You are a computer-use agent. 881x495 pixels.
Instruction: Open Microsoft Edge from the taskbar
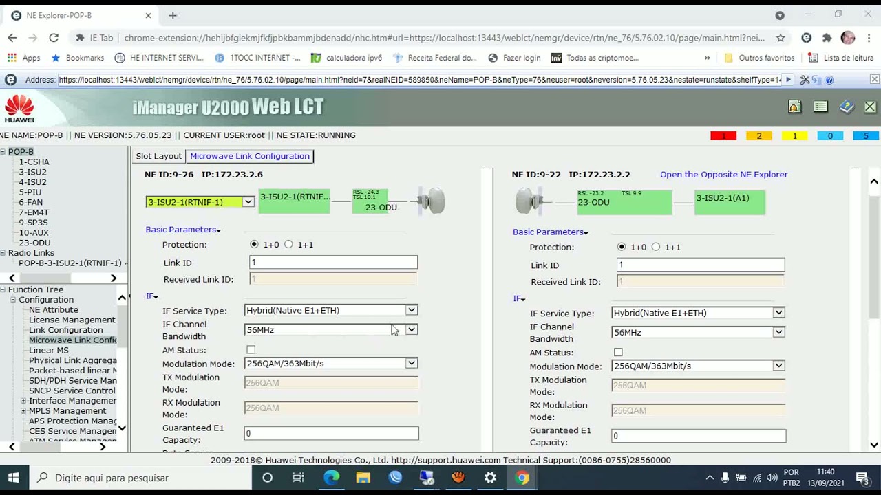[331, 478]
